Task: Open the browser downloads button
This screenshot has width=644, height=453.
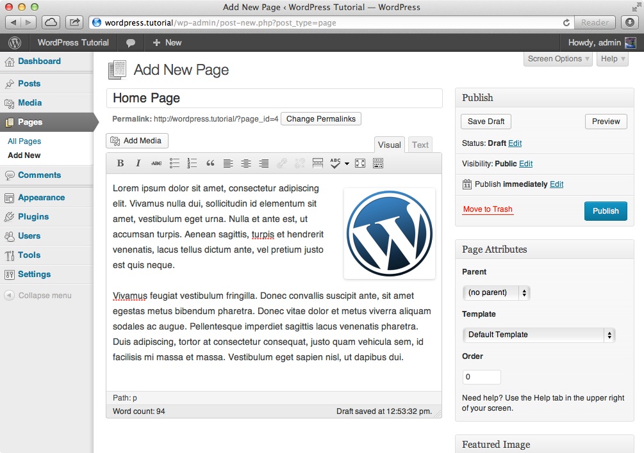Action: pyautogui.click(x=630, y=22)
